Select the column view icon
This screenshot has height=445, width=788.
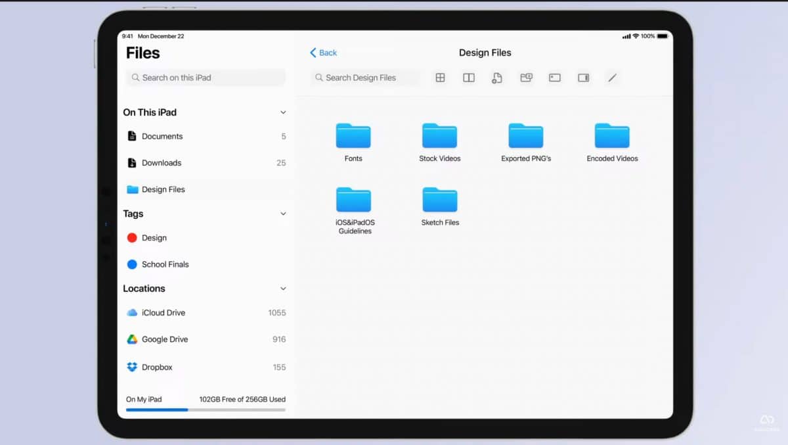(468, 78)
